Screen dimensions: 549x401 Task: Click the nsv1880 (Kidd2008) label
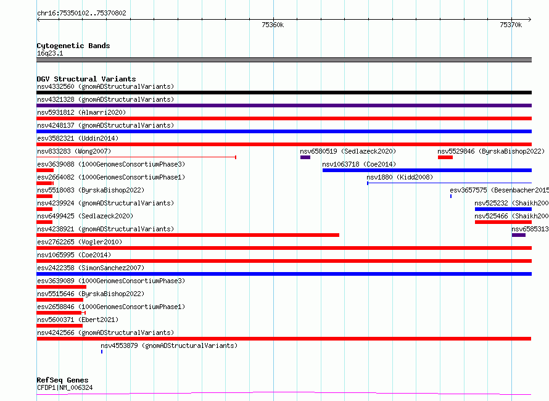pyautogui.click(x=400, y=177)
